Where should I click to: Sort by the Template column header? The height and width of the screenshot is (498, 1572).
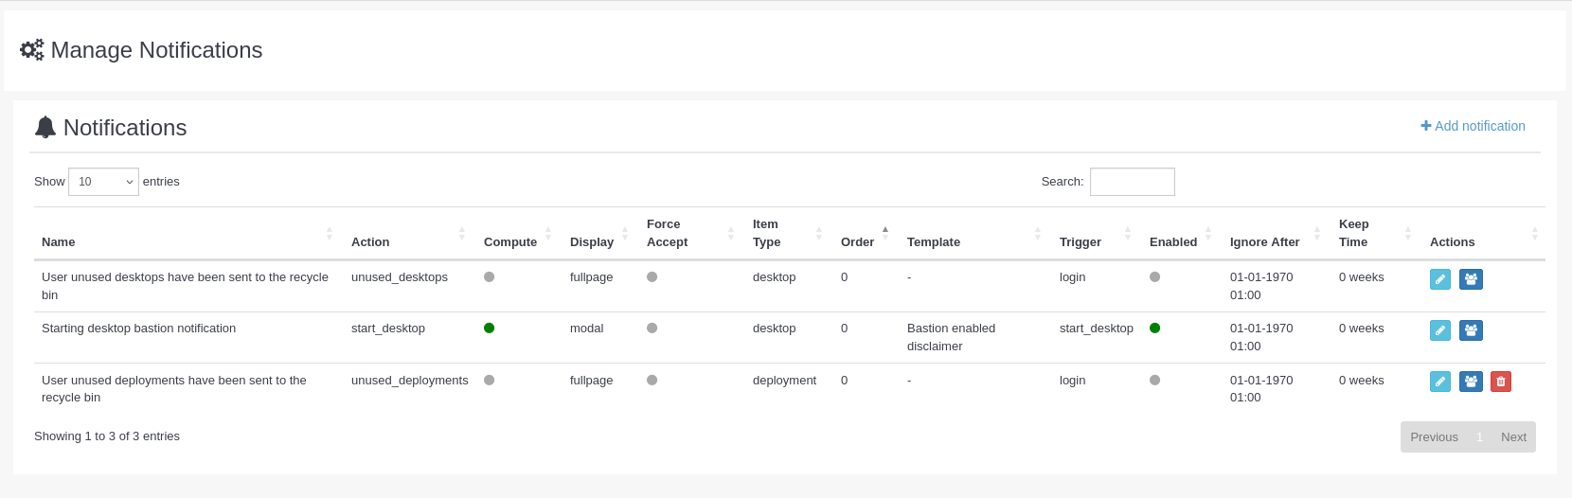point(933,242)
